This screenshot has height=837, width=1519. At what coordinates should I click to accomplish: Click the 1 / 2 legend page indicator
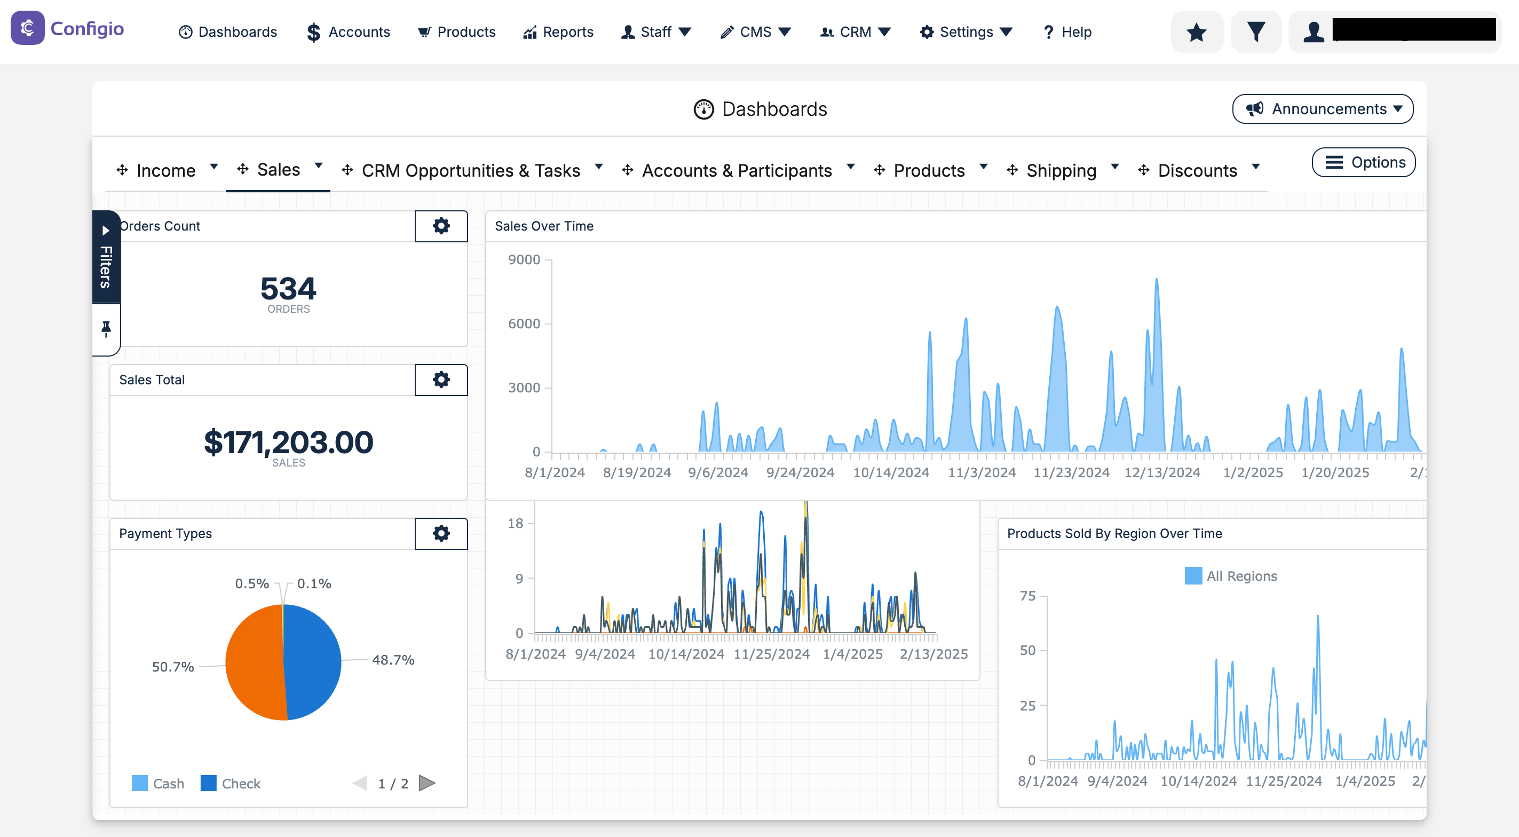393,783
